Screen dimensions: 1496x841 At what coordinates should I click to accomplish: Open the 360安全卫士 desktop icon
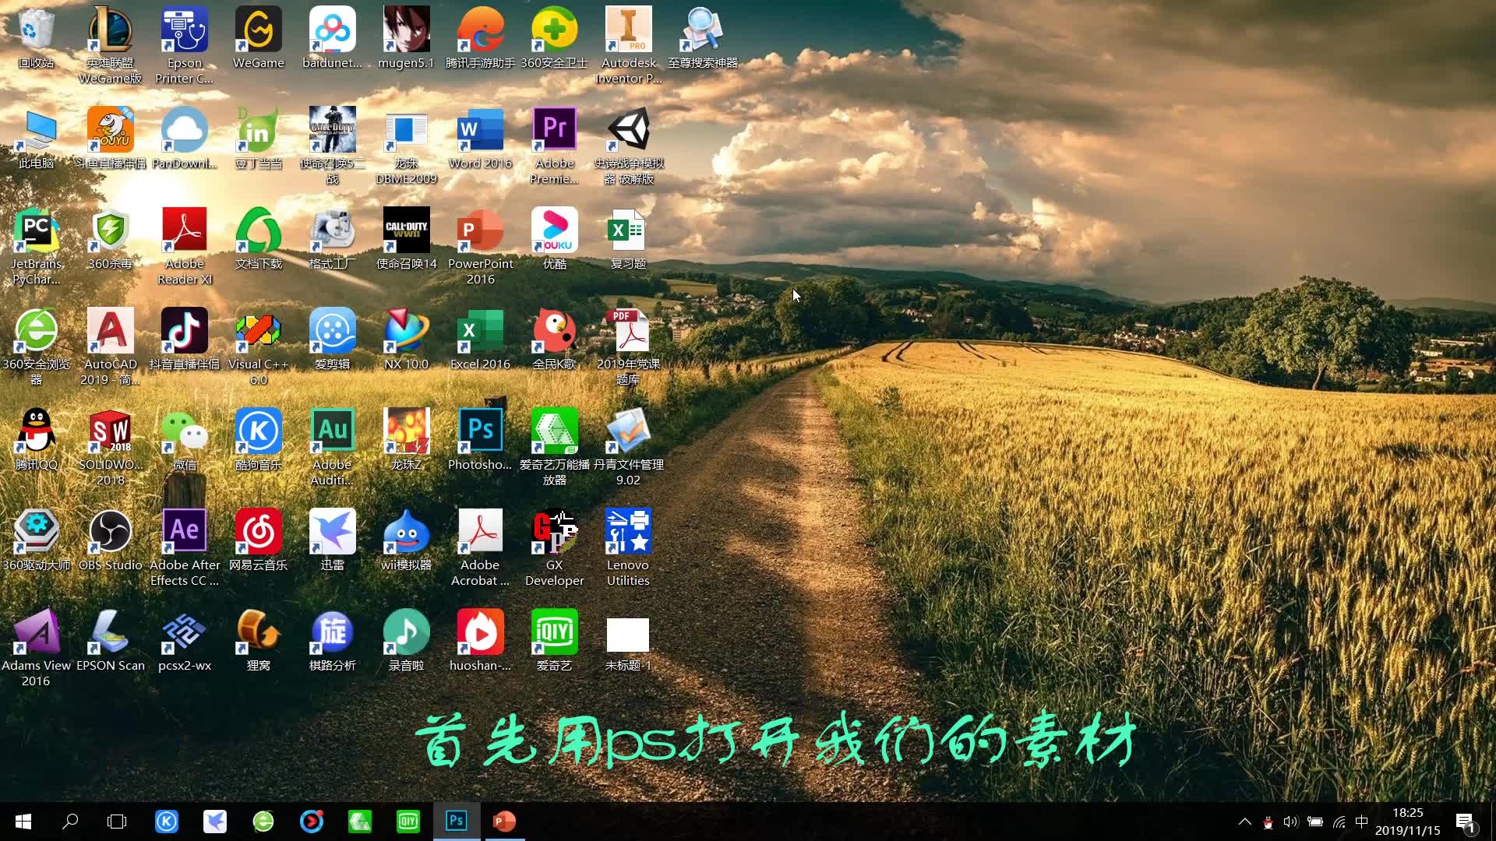pyautogui.click(x=554, y=38)
